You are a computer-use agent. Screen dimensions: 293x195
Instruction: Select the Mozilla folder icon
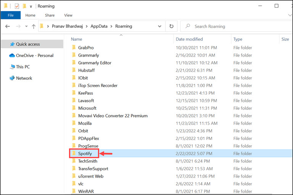coord(74,123)
